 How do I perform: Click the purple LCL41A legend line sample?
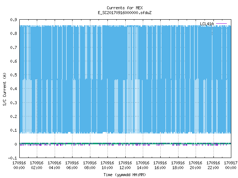tap(221, 24)
